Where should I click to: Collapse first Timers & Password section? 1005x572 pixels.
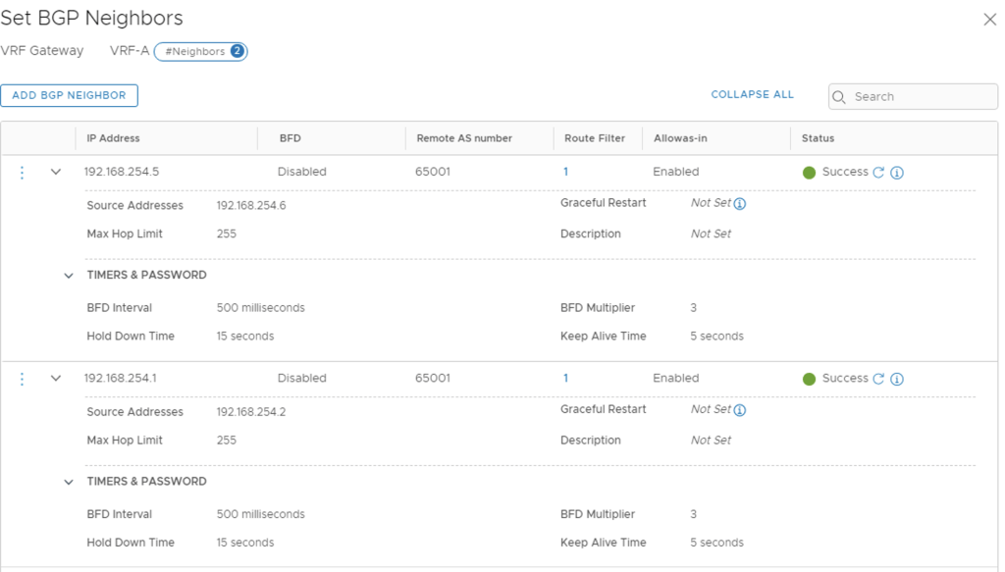(69, 276)
